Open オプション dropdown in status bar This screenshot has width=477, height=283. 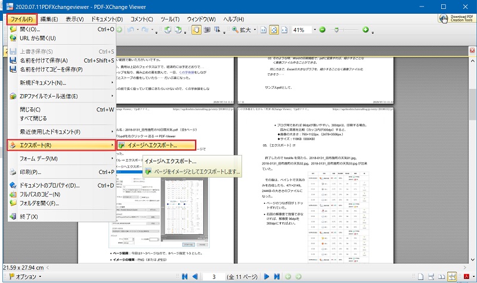pos(25,276)
